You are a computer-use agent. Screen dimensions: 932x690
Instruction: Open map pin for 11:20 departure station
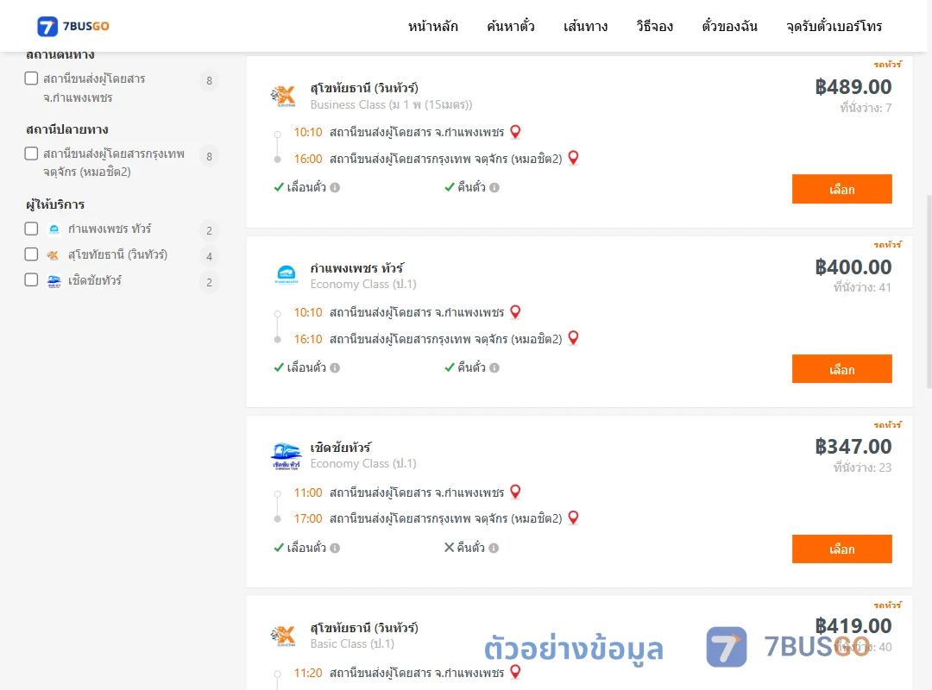coord(515,672)
